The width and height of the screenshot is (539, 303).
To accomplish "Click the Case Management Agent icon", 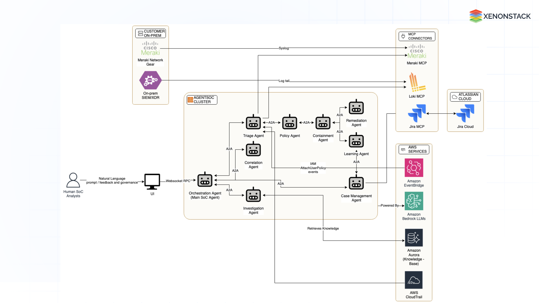I will (356, 183).
